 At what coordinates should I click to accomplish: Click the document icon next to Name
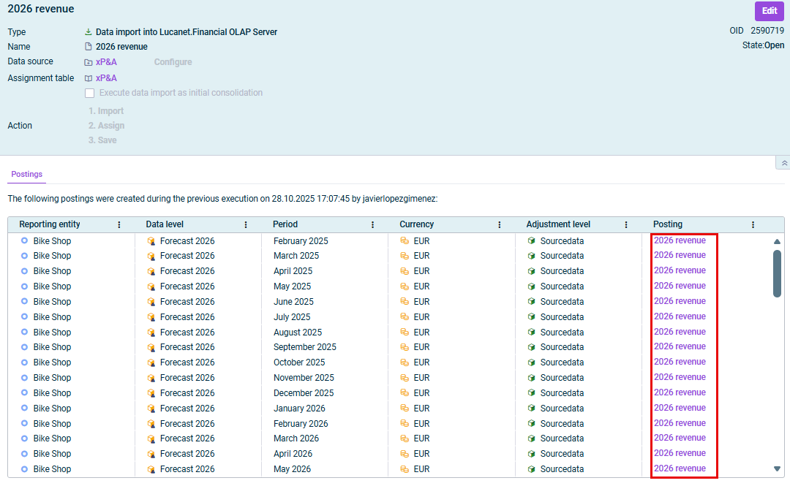click(89, 46)
